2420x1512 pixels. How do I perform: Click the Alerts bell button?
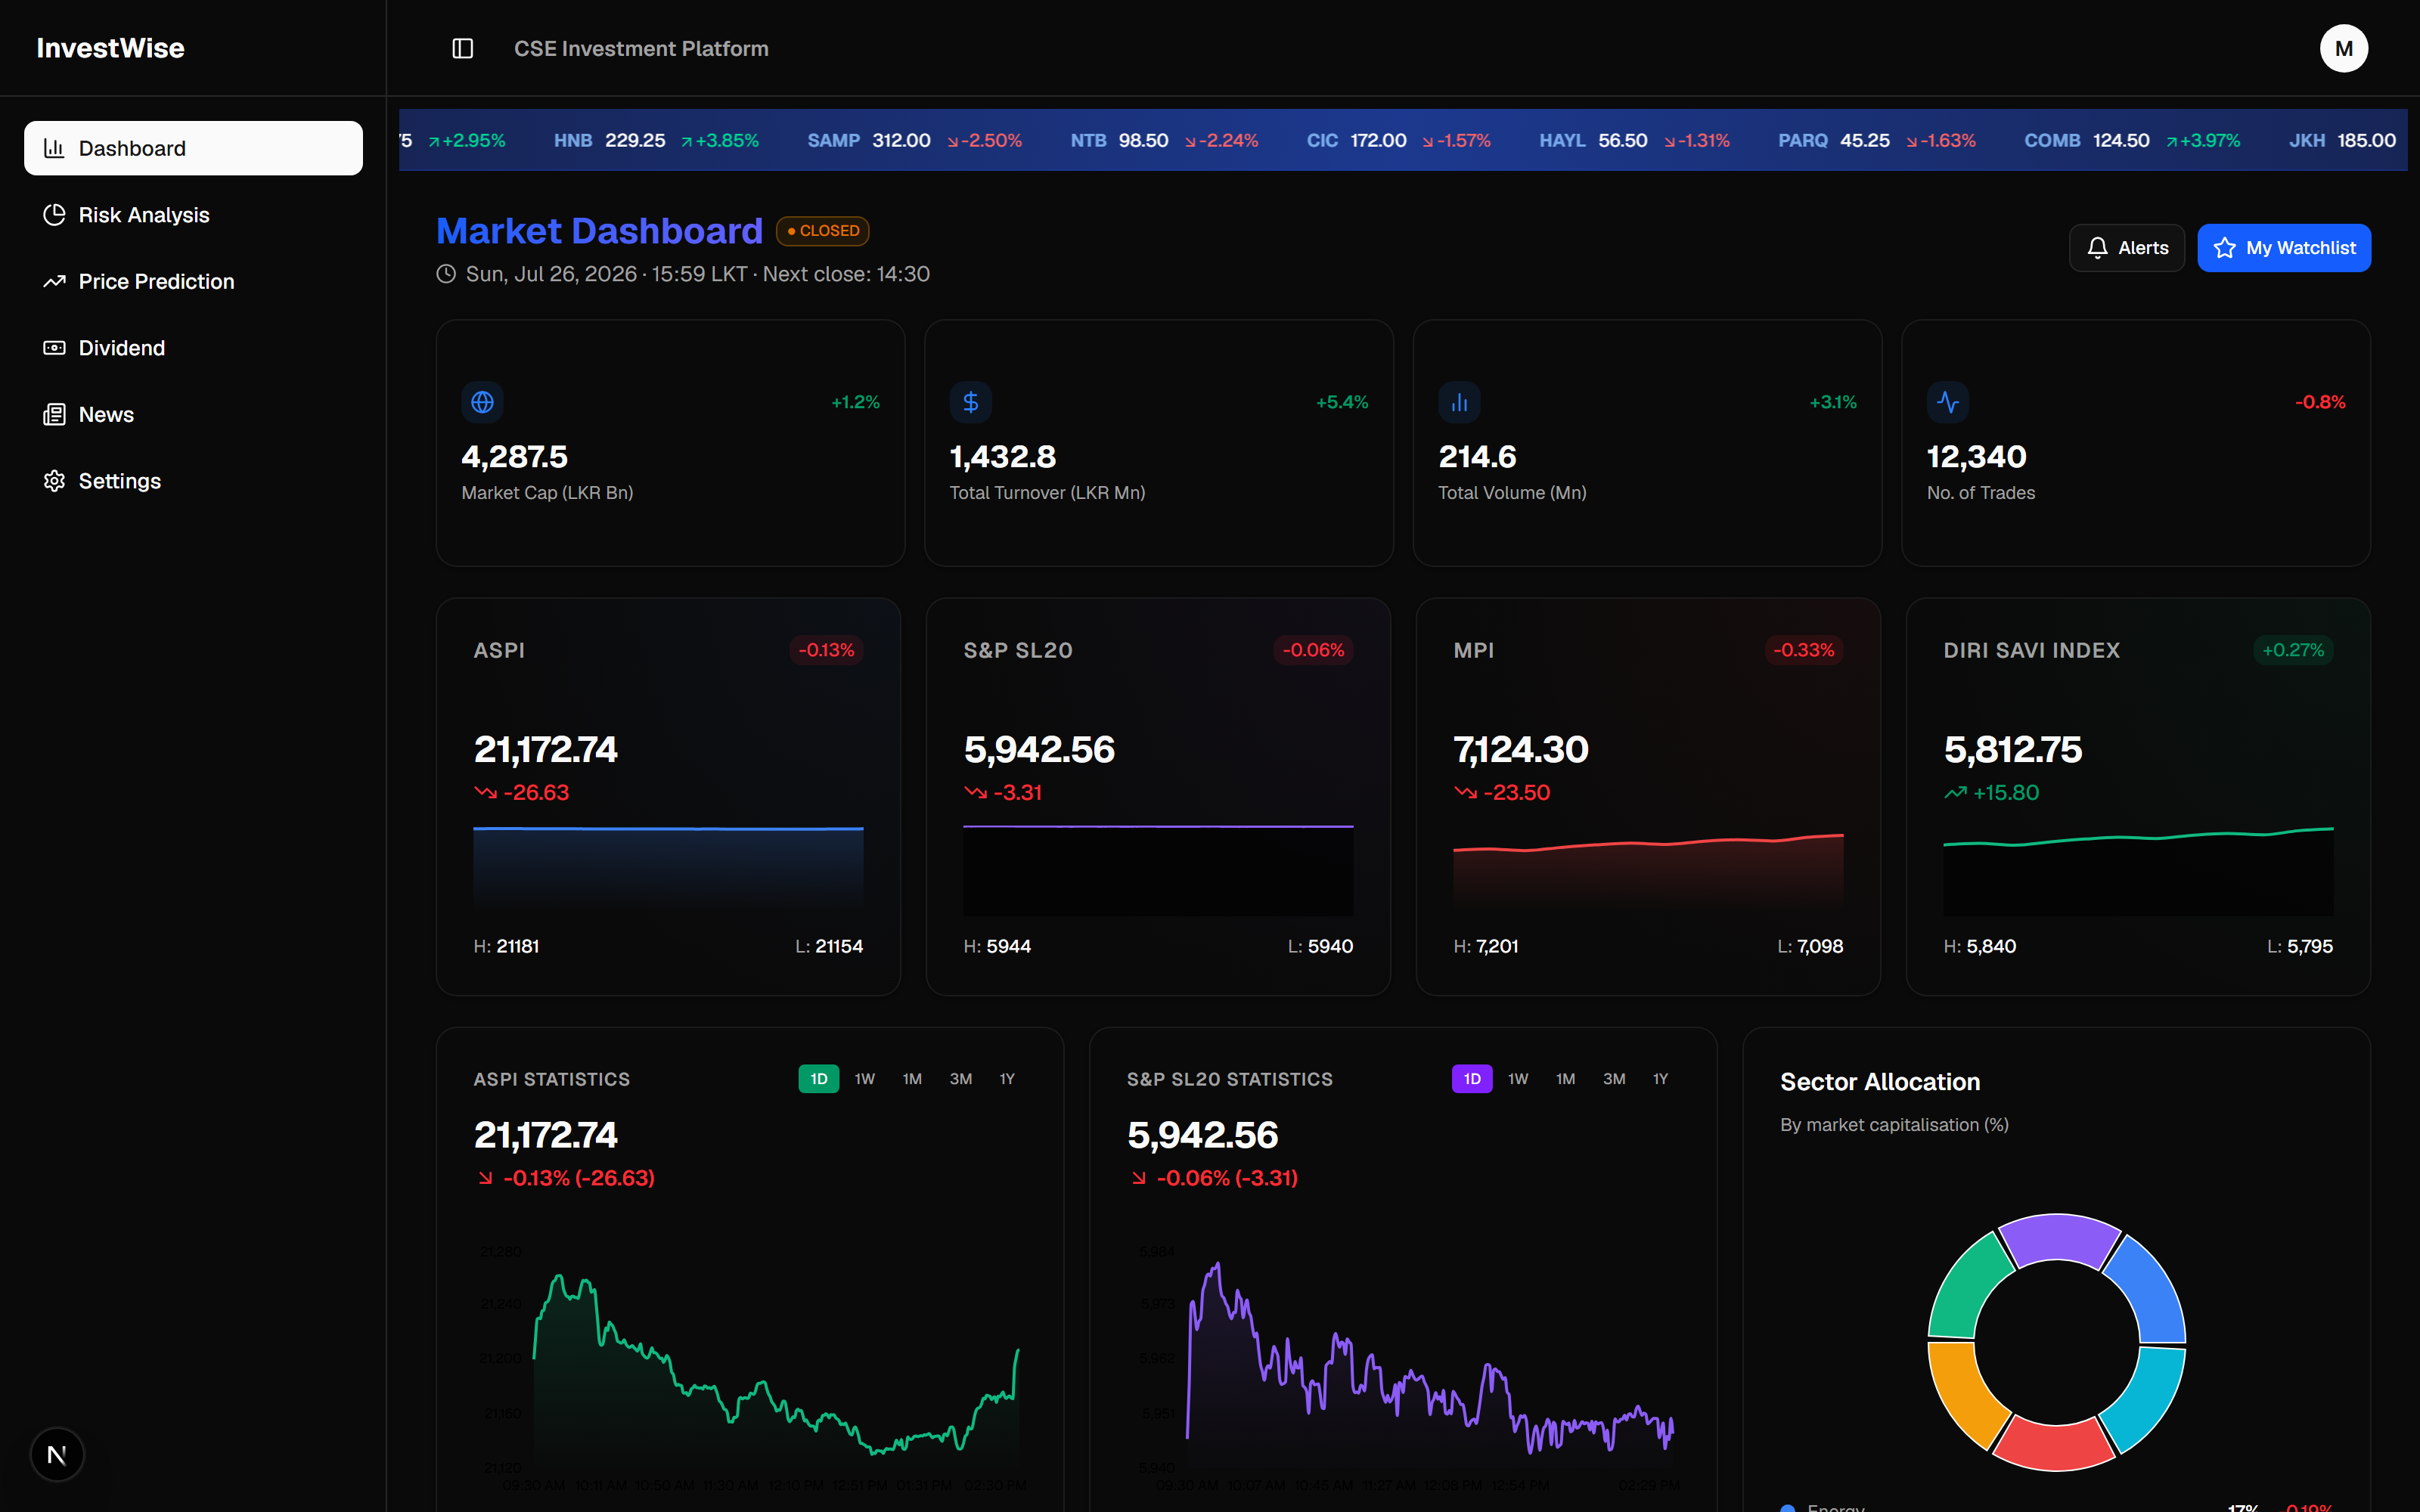(x=2126, y=248)
